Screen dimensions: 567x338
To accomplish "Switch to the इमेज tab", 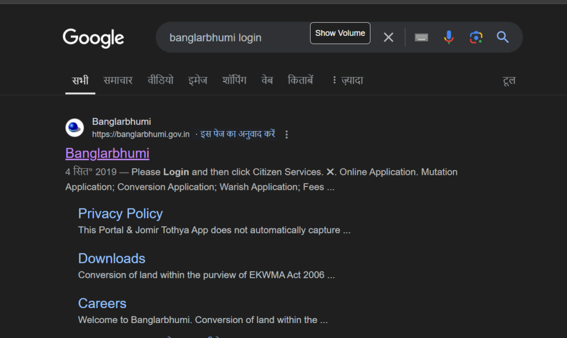I will [198, 80].
